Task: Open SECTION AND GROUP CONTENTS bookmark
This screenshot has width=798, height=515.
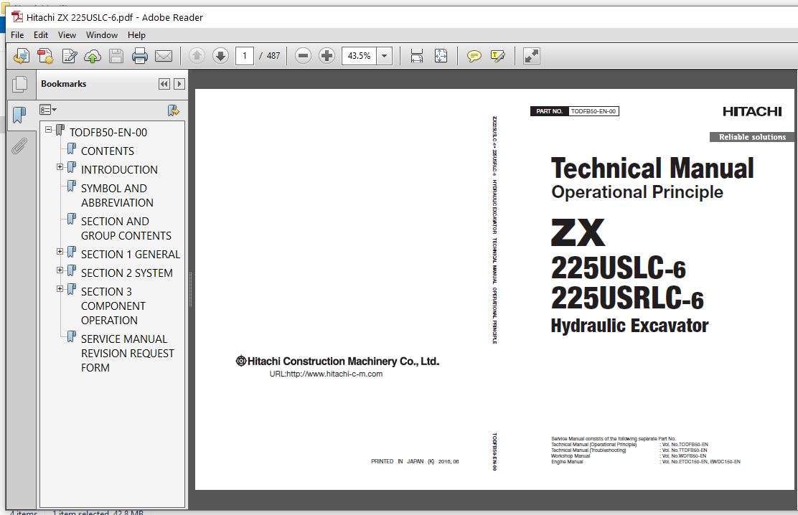Action: [x=126, y=229]
